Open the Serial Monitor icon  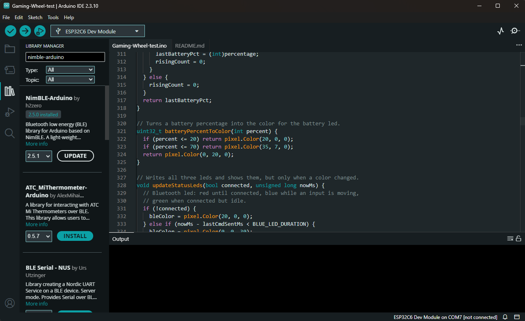coord(515,31)
